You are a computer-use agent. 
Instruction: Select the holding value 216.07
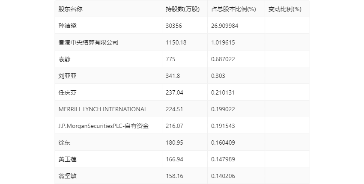point(174,126)
